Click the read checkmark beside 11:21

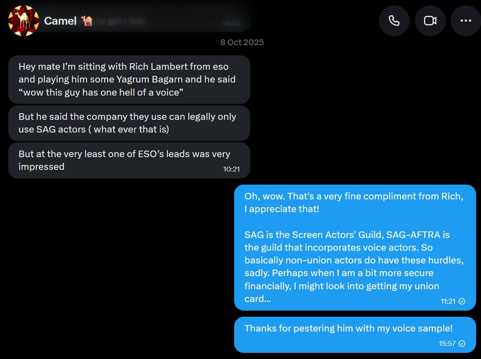tap(462, 301)
